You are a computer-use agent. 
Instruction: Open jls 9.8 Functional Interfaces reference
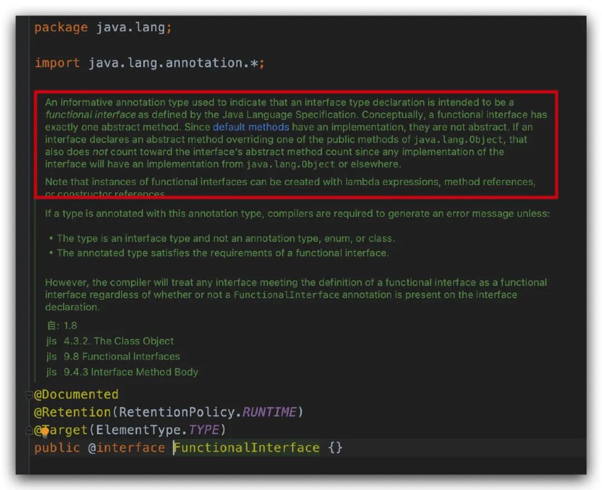122,357
